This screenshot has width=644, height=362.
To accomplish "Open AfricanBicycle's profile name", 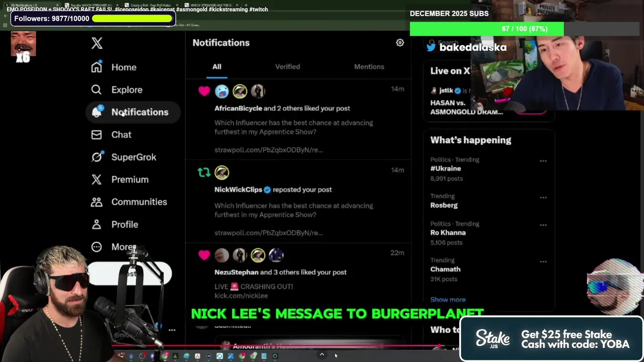I will coord(238,108).
